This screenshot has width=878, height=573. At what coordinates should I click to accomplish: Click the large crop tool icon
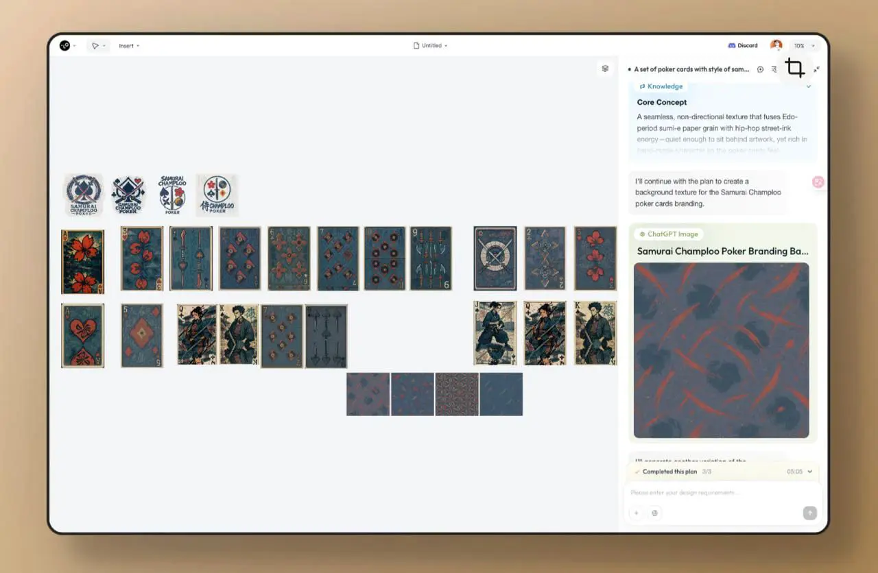(x=795, y=68)
